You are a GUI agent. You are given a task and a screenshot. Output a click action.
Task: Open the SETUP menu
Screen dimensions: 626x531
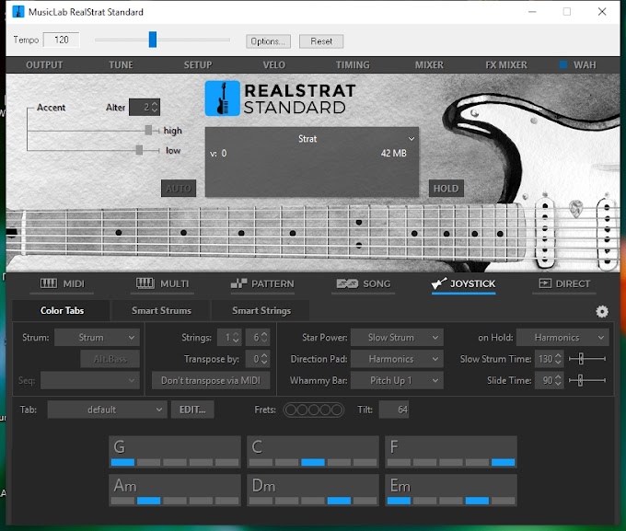pyautogui.click(x=198, y=64)
